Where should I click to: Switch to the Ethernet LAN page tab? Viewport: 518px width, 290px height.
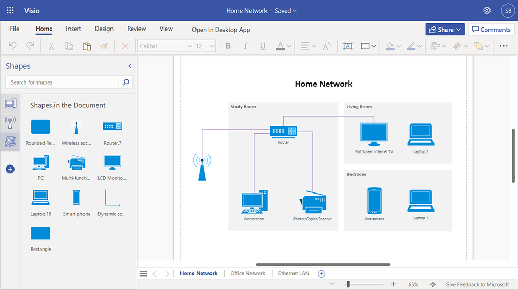click(293, 273)
